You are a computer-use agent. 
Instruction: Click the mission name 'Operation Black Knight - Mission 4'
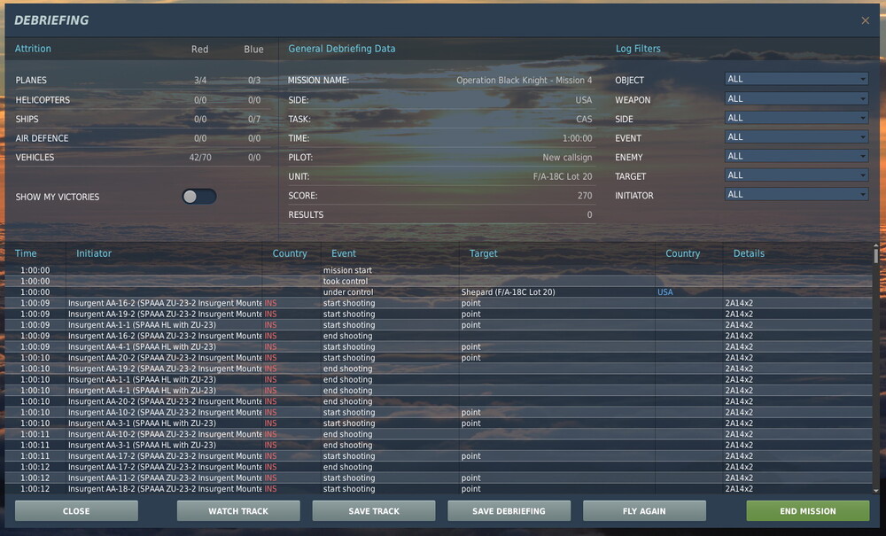(x=524, y=81)
